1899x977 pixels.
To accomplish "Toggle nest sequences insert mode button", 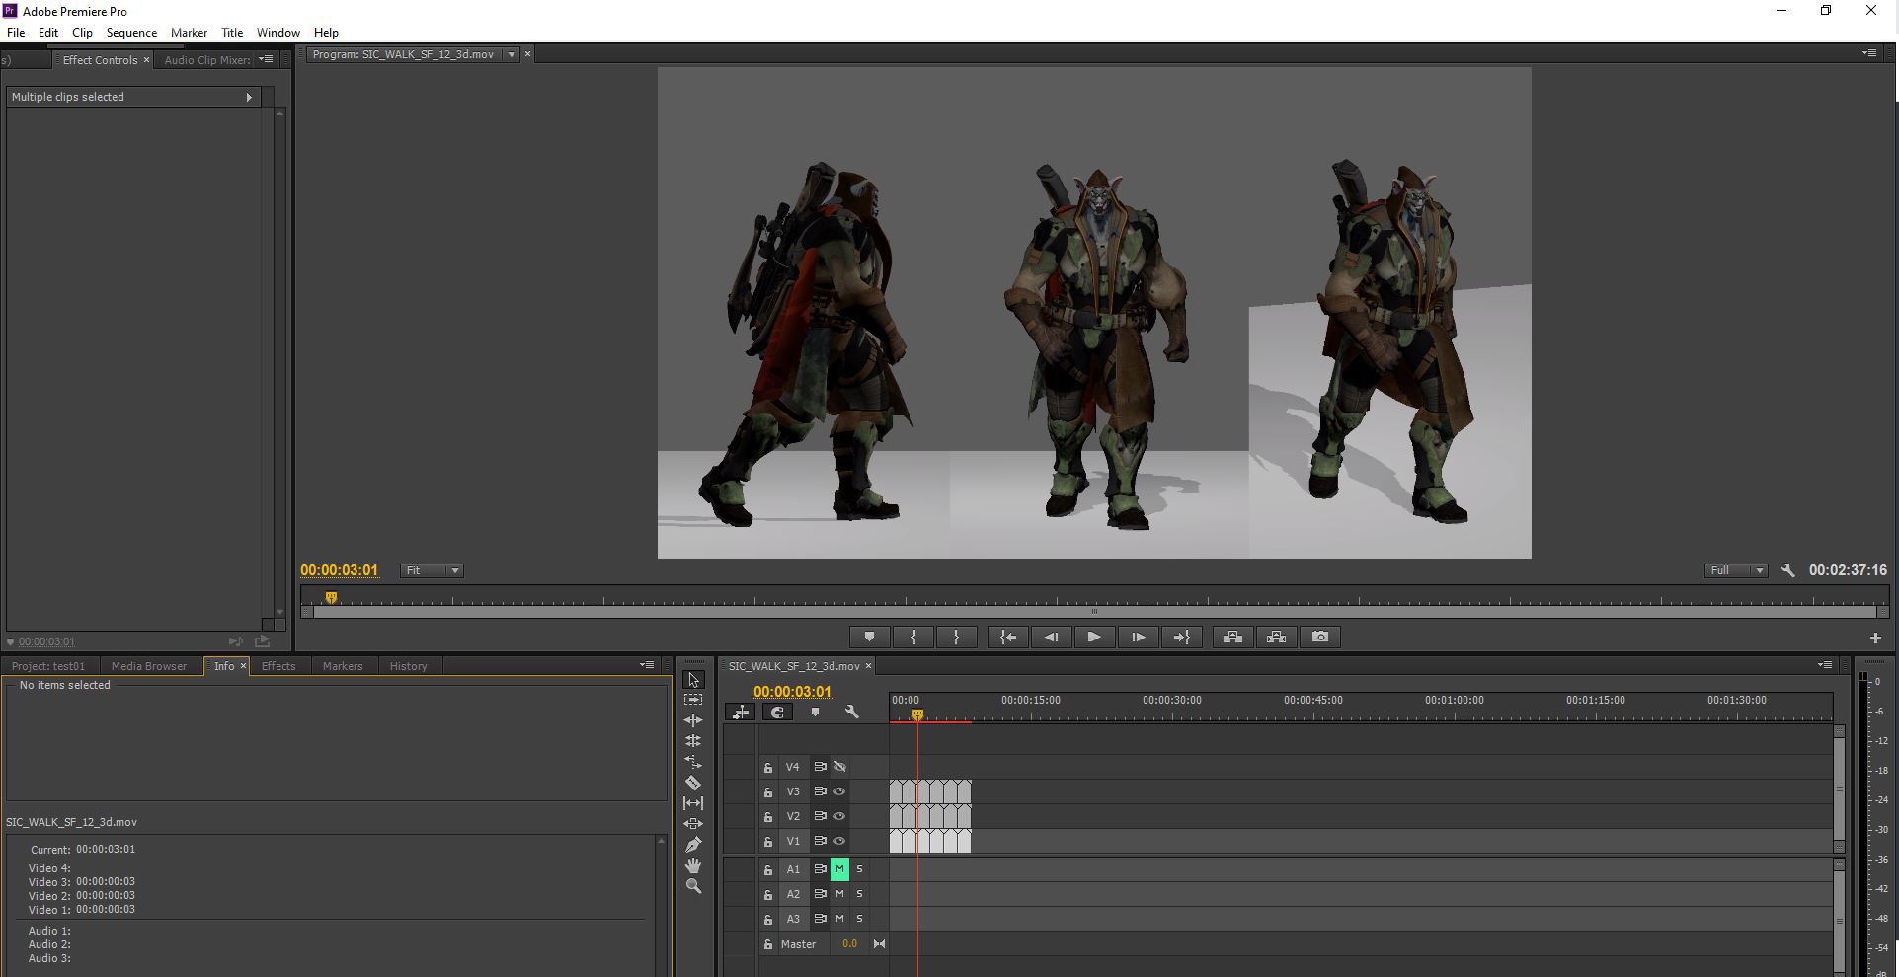I will click(x=740, y=712).
